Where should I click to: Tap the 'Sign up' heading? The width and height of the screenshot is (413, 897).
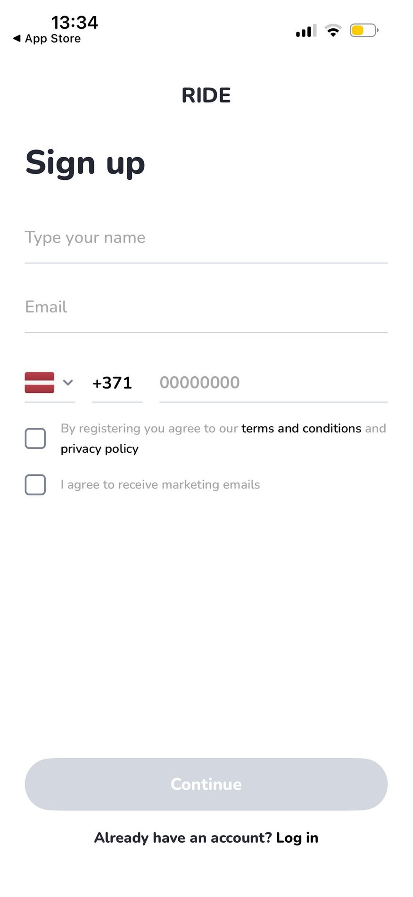click(x=85, y=163)
